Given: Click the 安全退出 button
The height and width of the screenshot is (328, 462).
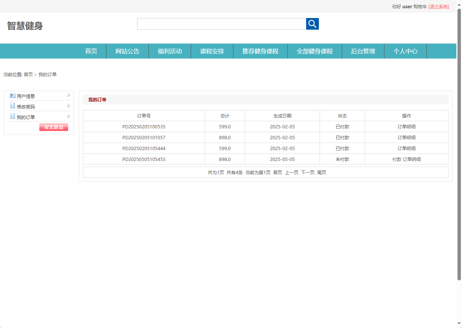Looking at the screenshot, I should pyautogui.click(x=54, y=127).
